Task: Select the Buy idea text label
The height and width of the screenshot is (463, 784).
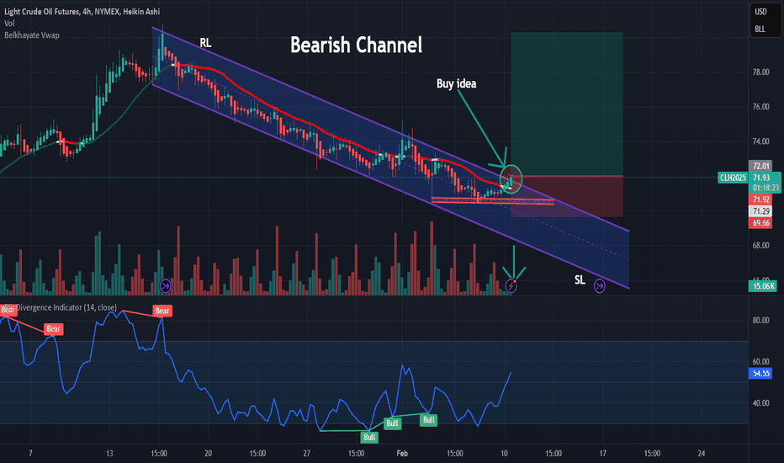Action: pyautogui.click(x=456, y=83)
